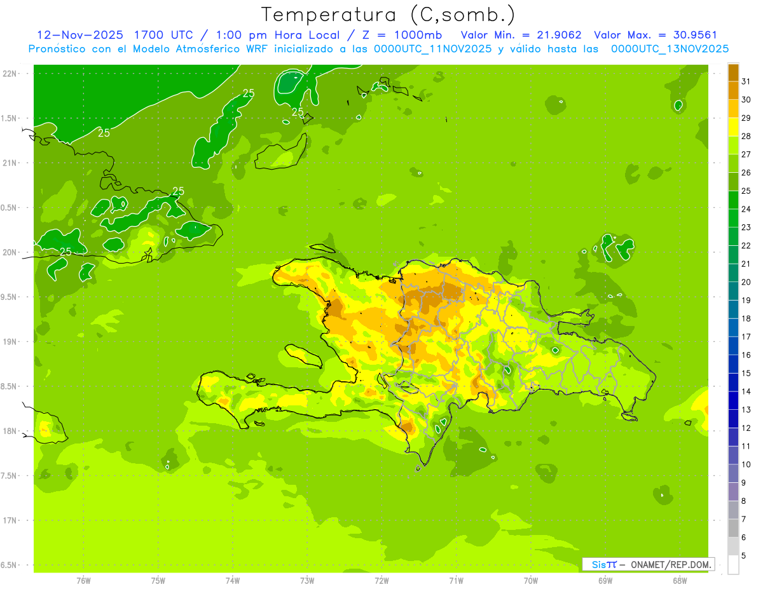The width and height of the screenshot is (763, 589).
Task: Click the '21N' latitude axis label
Action: (11, 163)
